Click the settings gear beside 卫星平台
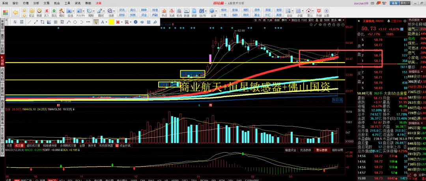Viewport: 426px width, 181px height. [x=405, y=21]
